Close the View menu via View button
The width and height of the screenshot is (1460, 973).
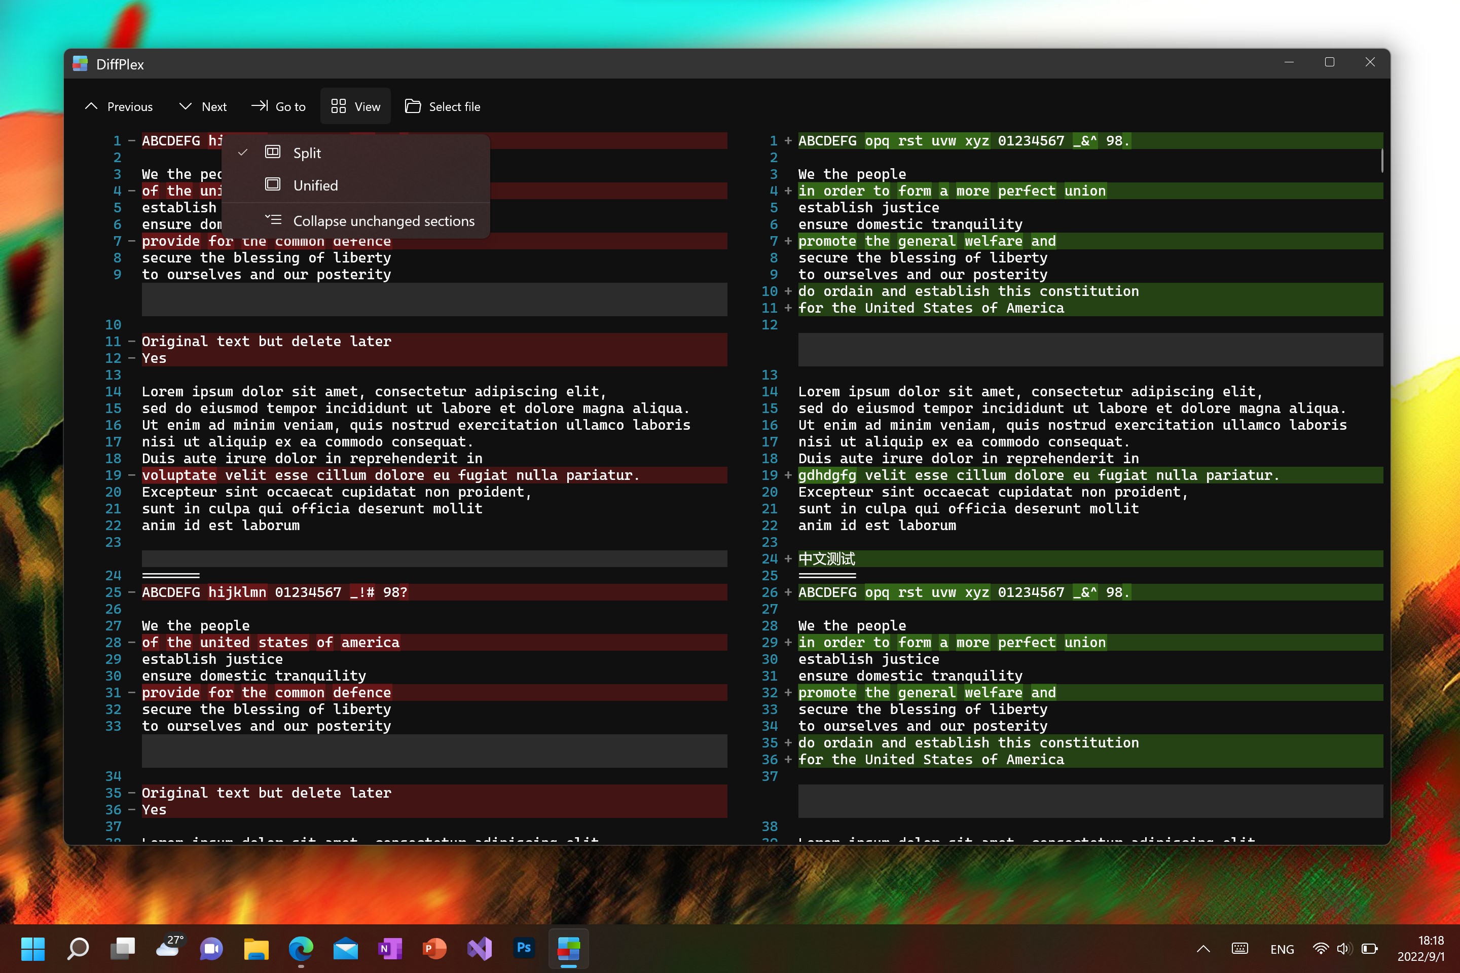coord(356,107)
